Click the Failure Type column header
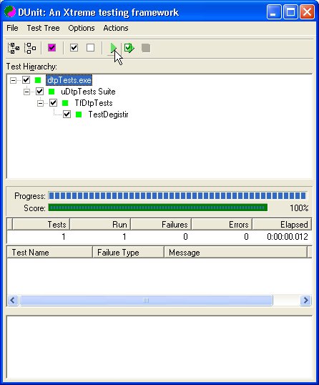Image resolution: width=319 pixels, height=385 pixels. (128, 252)
